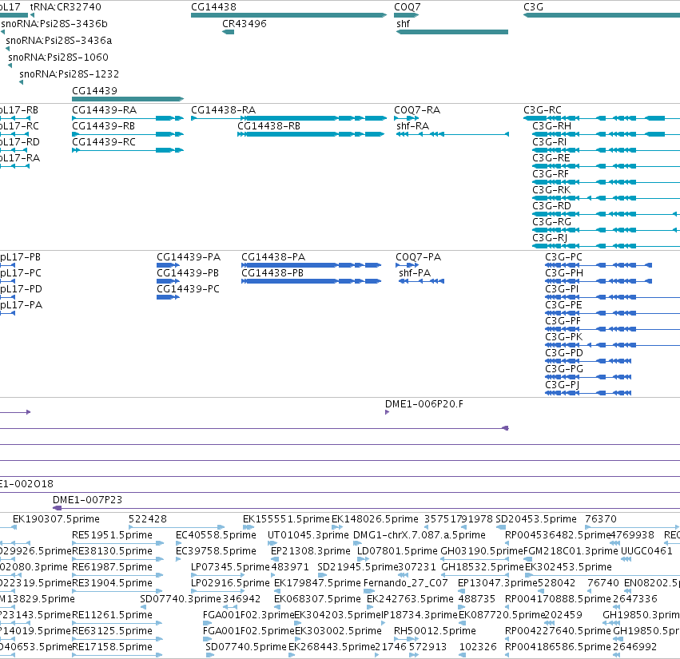This screenshot has width=680, height=659.
Task: Click the CG14439-PA protein feature
Action: (168, 265)
